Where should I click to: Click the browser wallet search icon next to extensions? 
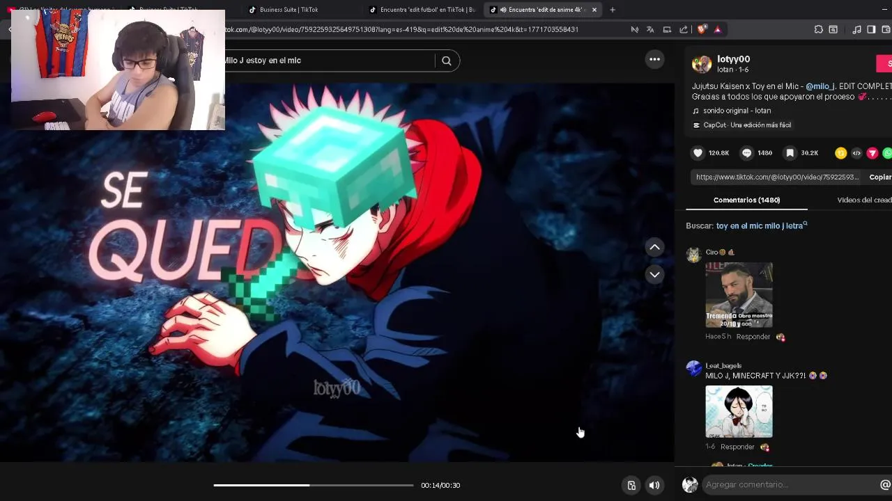click(833, 29)
